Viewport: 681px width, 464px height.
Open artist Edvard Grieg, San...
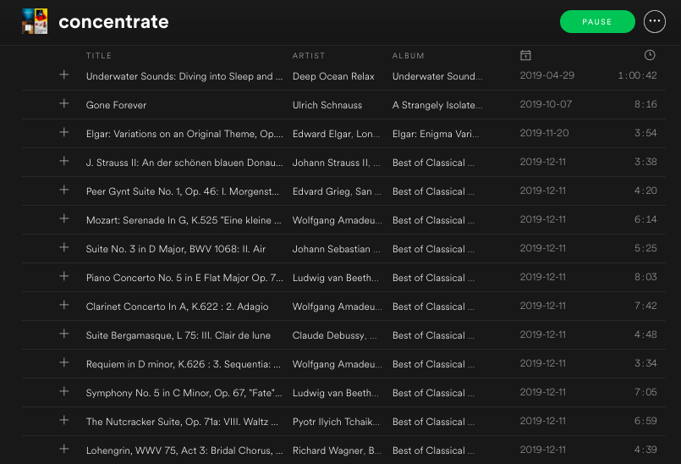pos(337,191)
